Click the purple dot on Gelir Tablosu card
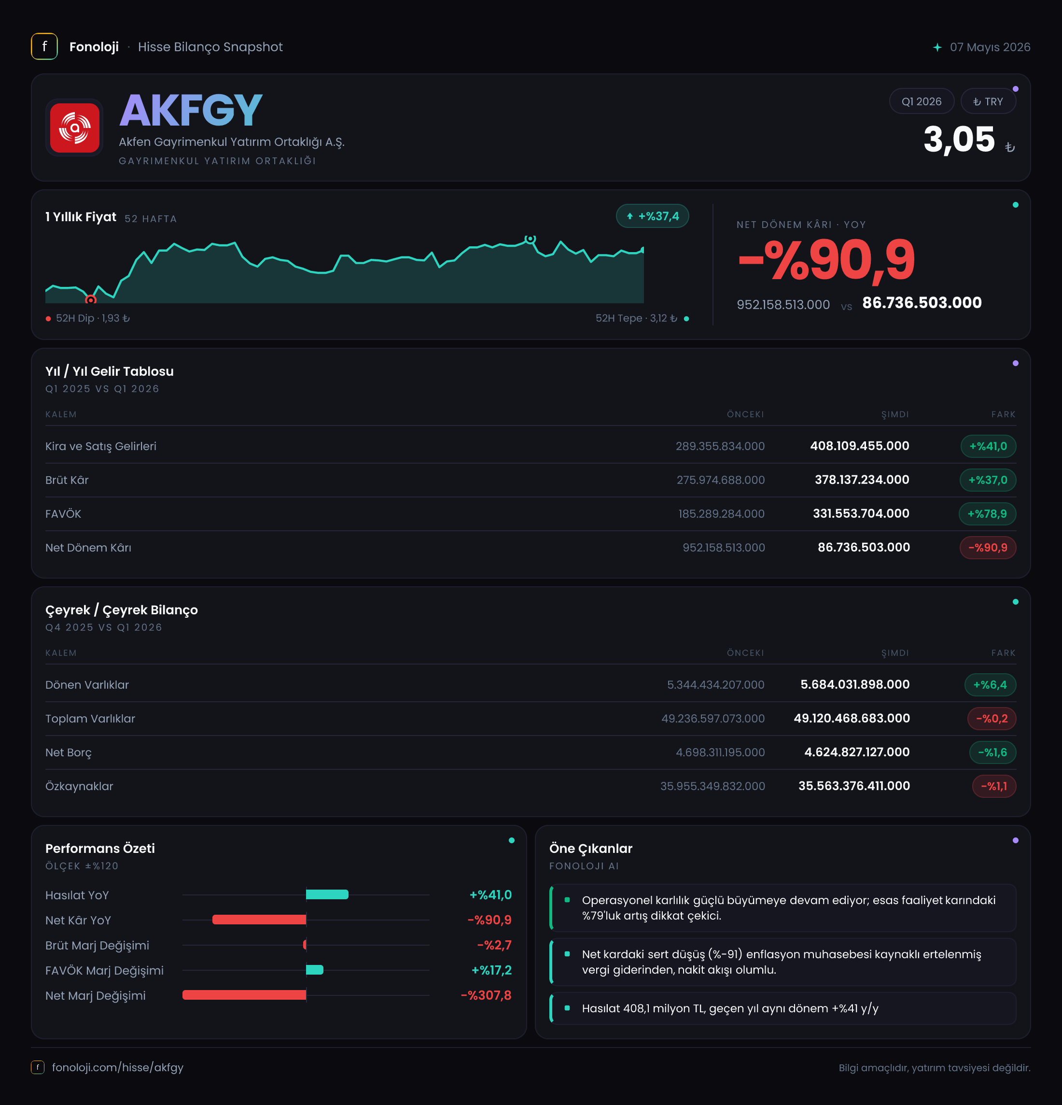The width and height of the screenshot is (1062, 1105). [1015, 363]
